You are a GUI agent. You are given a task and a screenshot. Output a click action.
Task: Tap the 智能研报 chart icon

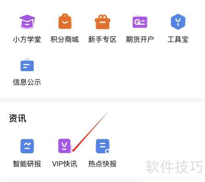[27, 146]
